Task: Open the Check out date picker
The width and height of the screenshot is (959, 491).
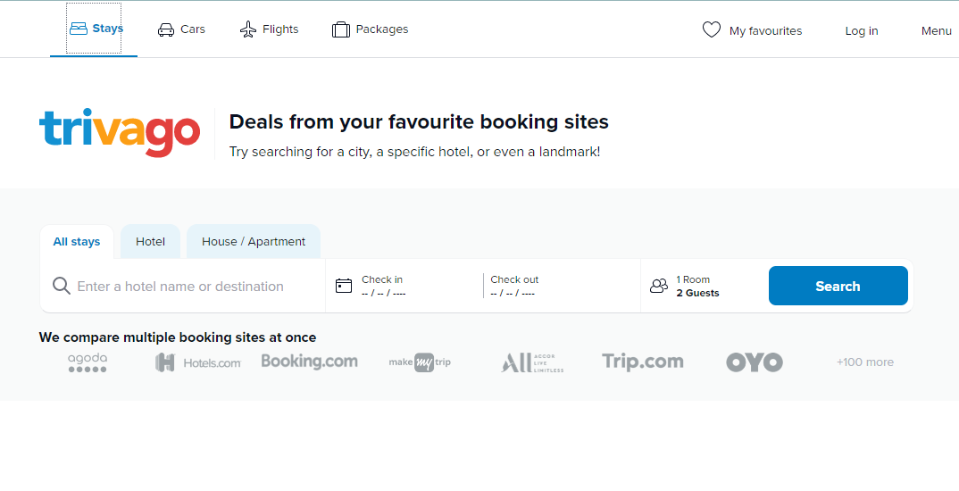Action: [562, 286]
